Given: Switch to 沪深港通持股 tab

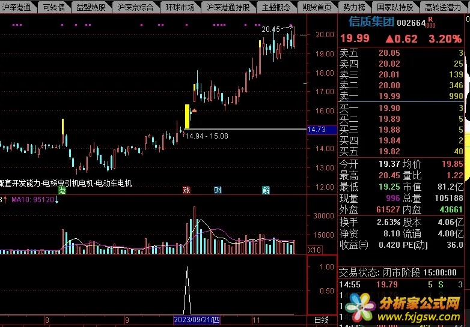Looking at the screenshot, I should 228,7.
